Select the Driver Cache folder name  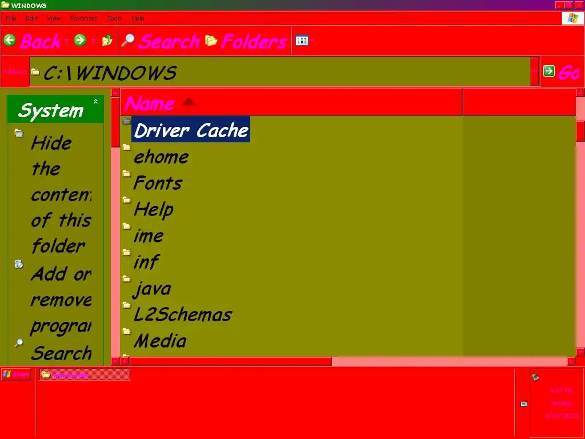click(191, 130)
